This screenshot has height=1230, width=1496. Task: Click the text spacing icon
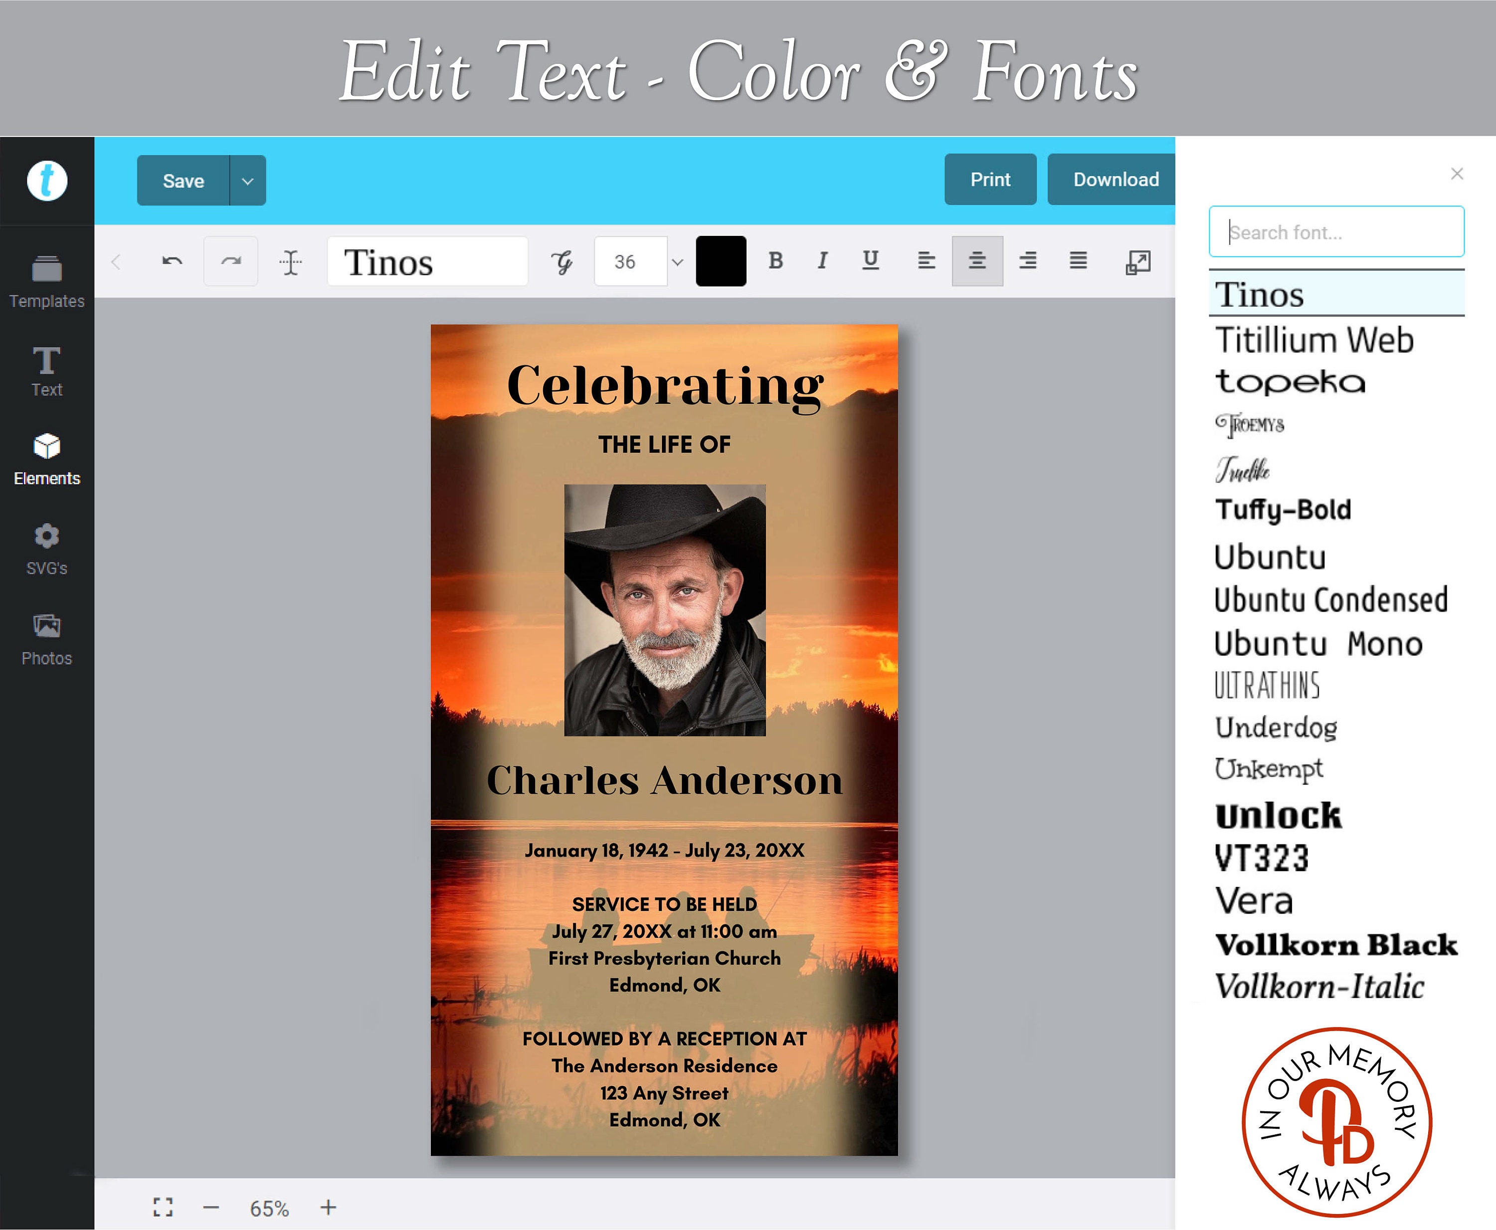291,262
